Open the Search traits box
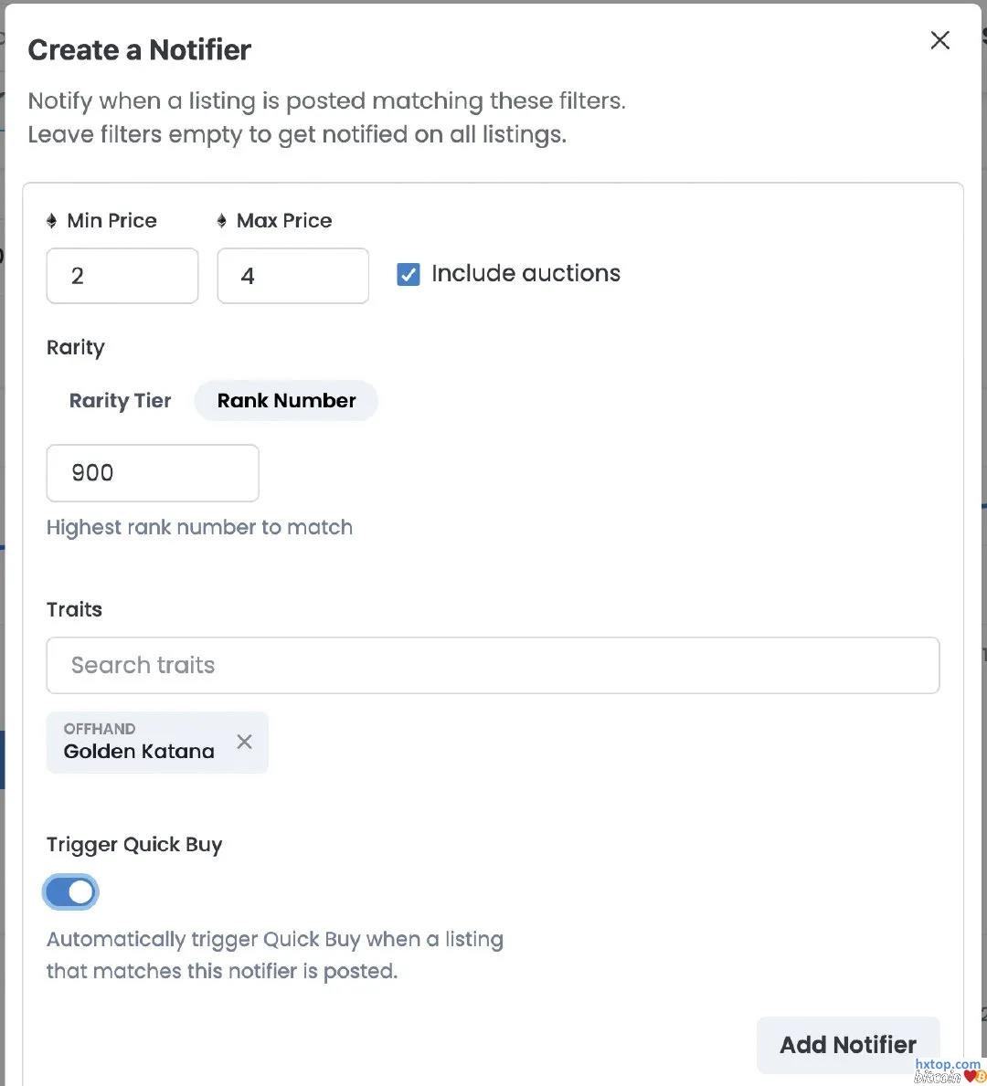 (493, 665)
